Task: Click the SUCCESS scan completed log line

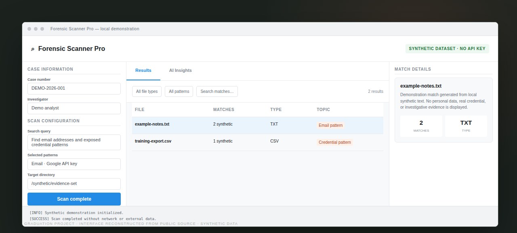Action: click(x=93, y=219)
